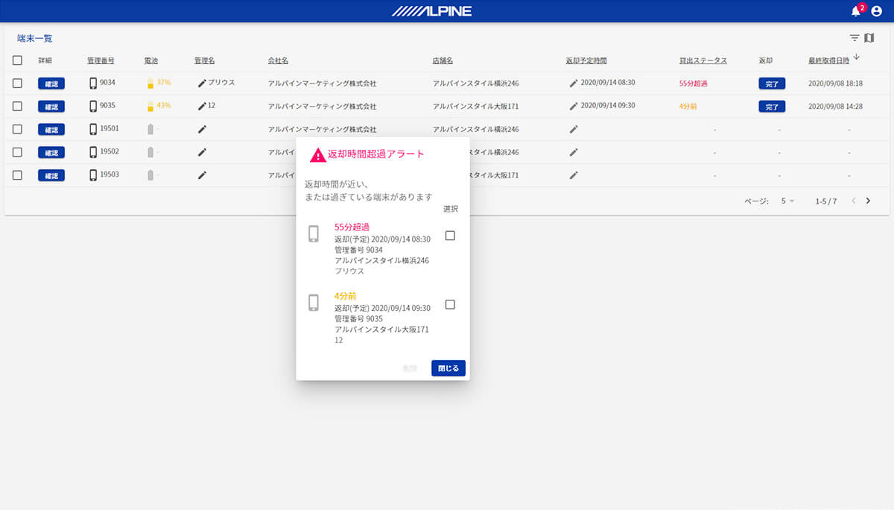Sort by the 管理番号 column header
Image resolution: width=894 pixels, height=510 pixels.
tap(101, 60)
